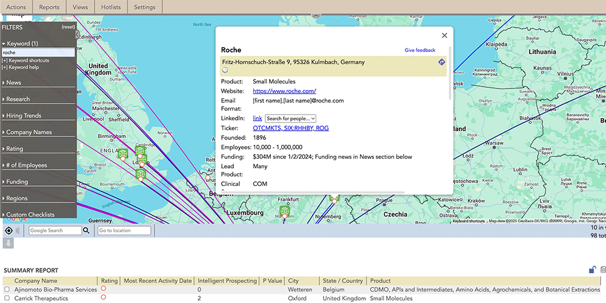The image size is (606, 303).
Task: Open the Views menu
Action: click(81, 7)
